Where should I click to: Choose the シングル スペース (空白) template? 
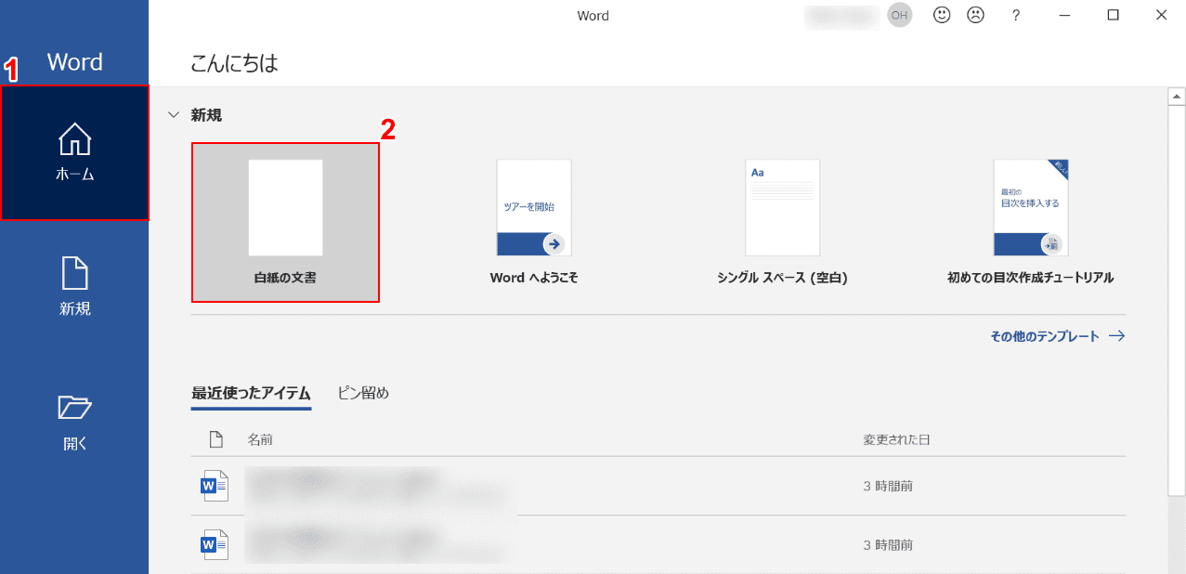click(782, 222)
